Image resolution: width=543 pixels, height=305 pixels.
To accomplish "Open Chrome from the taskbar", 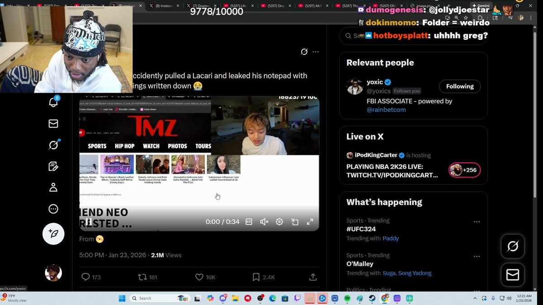I will coord(385,298).
